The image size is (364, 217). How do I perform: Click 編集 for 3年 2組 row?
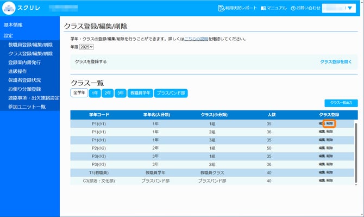pos(322,164)
